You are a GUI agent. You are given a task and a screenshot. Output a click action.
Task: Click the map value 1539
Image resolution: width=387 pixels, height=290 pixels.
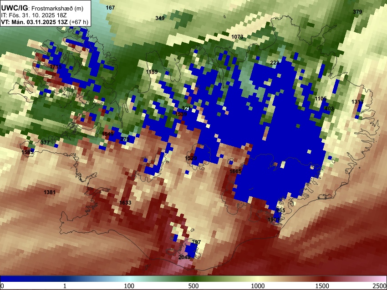pos(181,114)
